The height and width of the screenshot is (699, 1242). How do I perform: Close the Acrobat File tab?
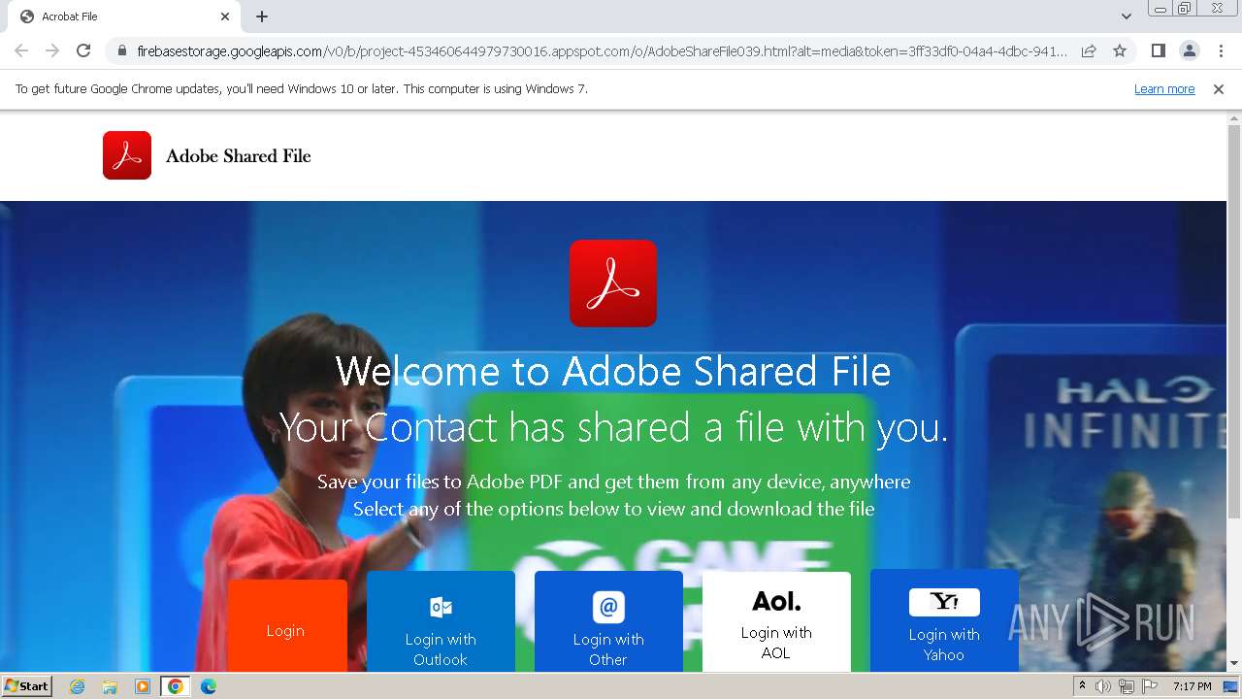225,17
